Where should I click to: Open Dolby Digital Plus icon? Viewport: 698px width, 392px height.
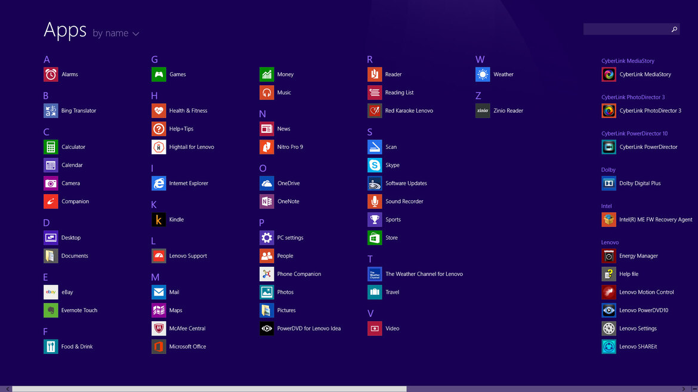pyautogui.click(x=609, y=183)
